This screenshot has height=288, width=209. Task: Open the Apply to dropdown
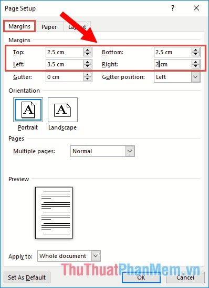pos(96,256)
